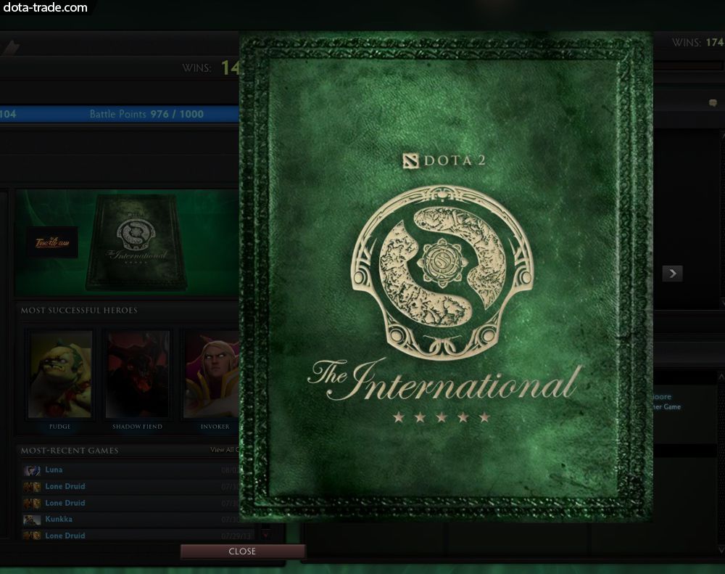Click the Aegis emblem on compendium cover
Screen dimensions: 725x574
(x=442, y=271)
